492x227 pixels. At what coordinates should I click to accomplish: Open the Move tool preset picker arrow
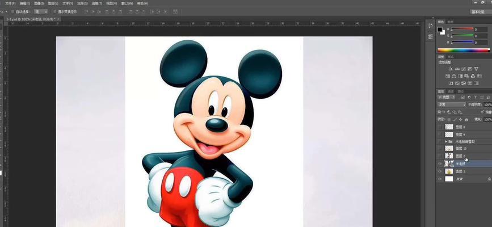7,11
